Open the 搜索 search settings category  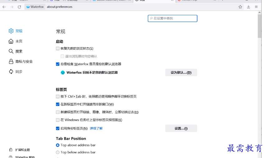(16, 51)
